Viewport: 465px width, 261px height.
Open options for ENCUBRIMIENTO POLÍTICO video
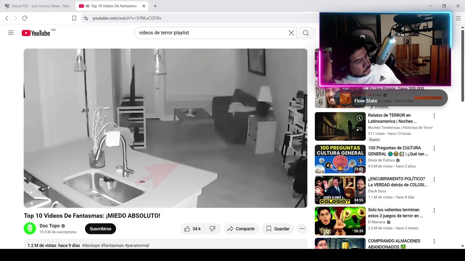(434, 179)
